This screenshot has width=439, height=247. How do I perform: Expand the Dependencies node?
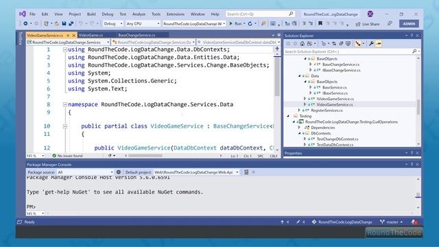coord(299,128)
